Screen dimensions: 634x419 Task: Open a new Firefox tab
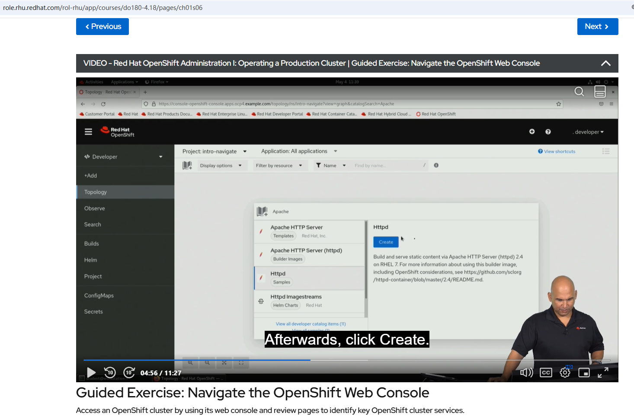click(145, 92)
